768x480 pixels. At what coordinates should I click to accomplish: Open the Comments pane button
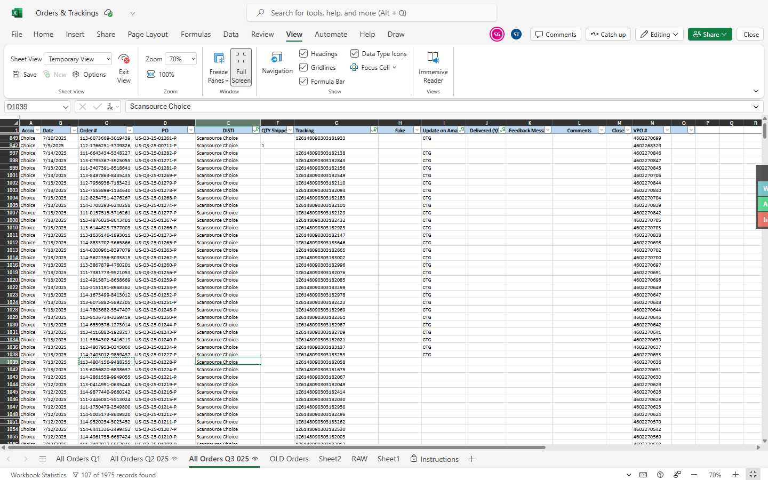[556, 34]
